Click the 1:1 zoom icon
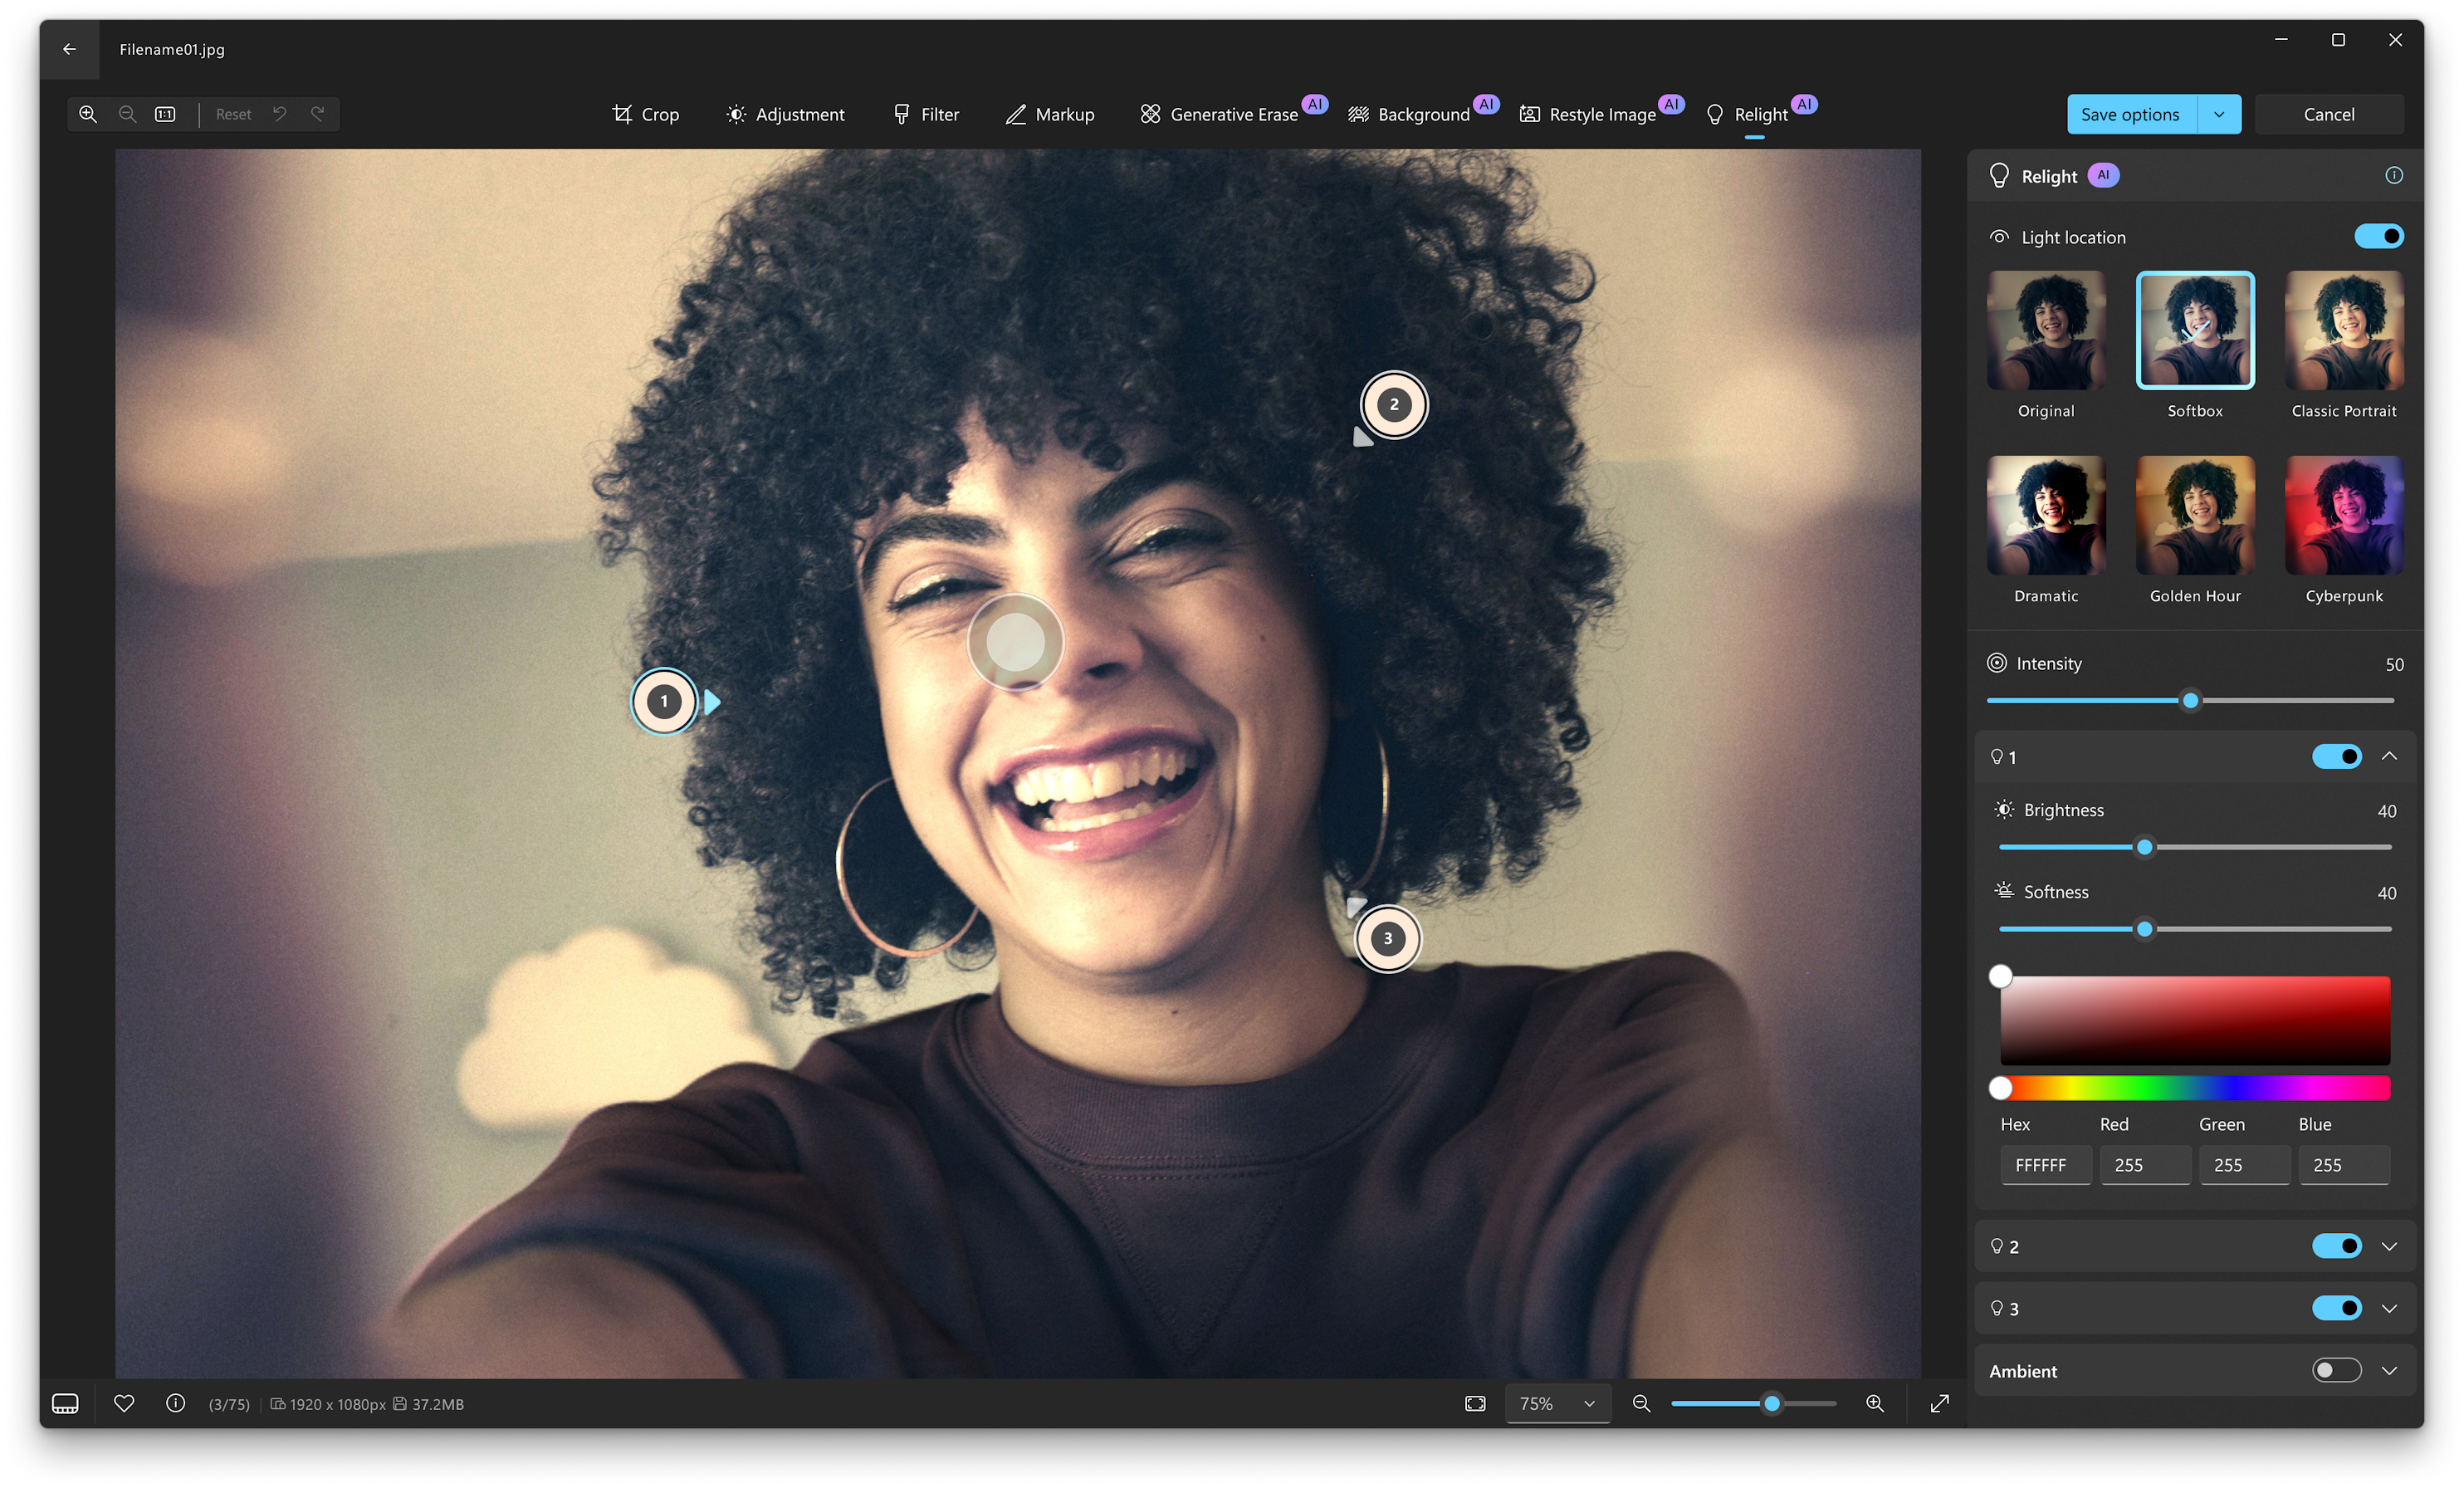Viewport: 2464px width, 1488px height. pyautogui.click(x=165, y=114)
